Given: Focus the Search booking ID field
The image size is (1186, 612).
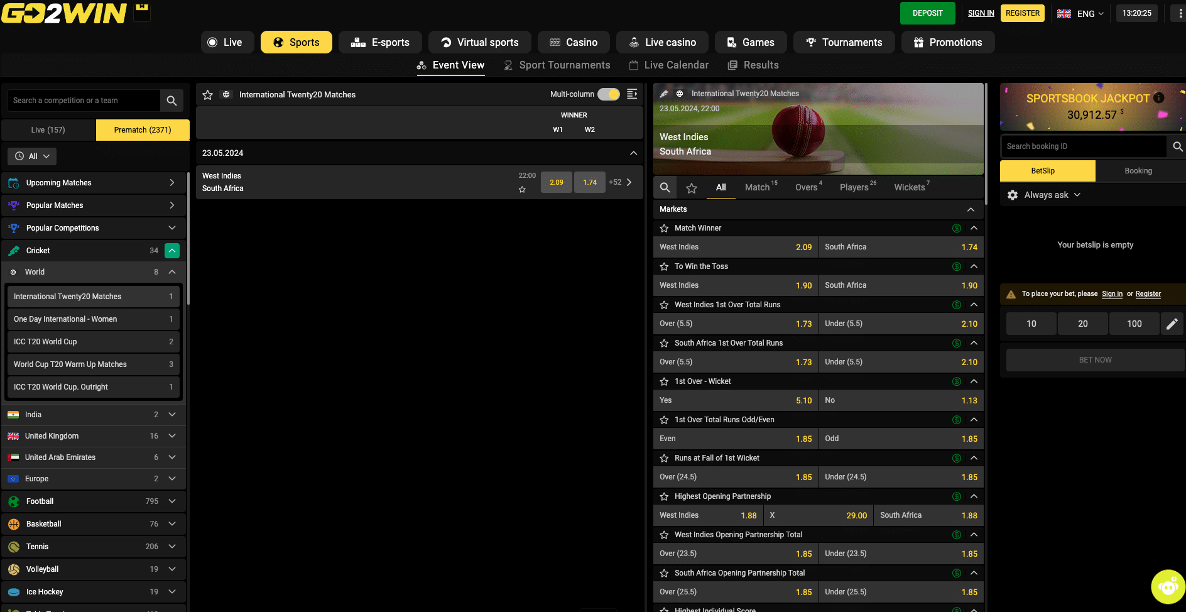Looking at the screenshot, I should pos(1084,146).
